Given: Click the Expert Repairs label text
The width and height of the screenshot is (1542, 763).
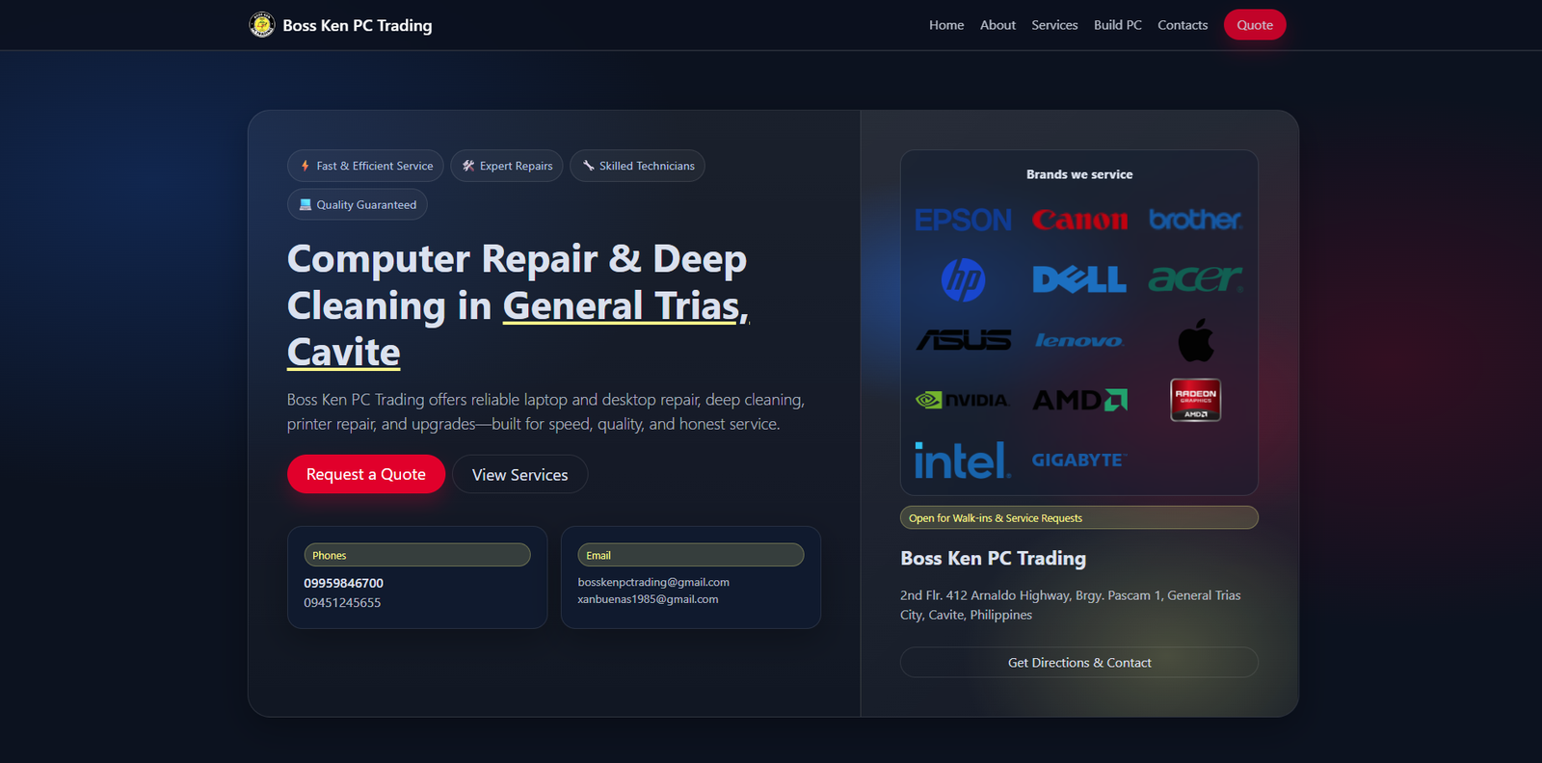Looking at the screenshot, I should point(517,166).
